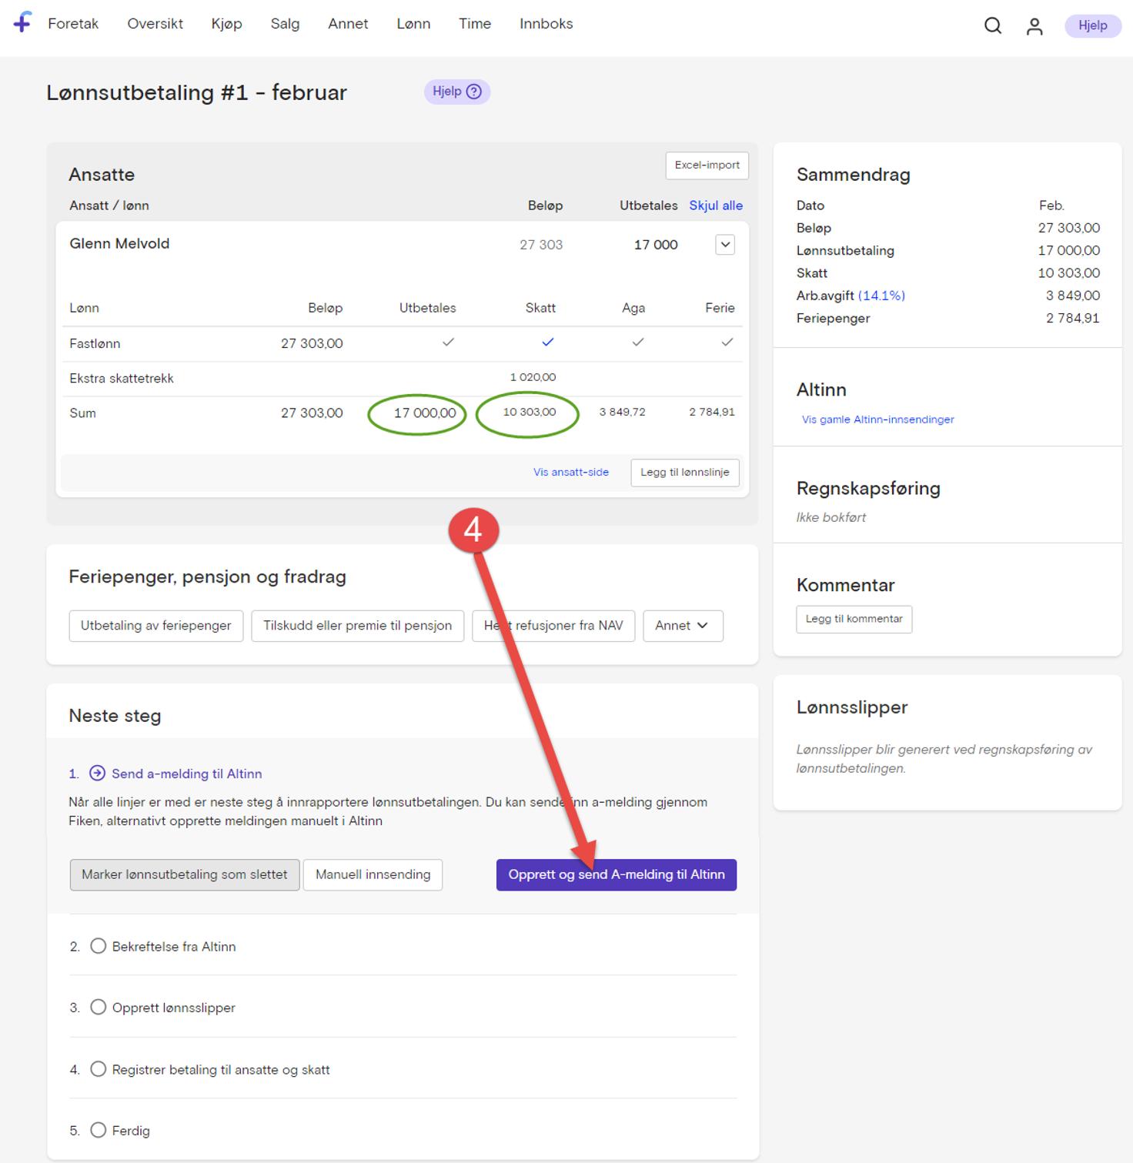
Task: Click the arrow icon beside Send a-melding
Action: (x=98, y=773)
